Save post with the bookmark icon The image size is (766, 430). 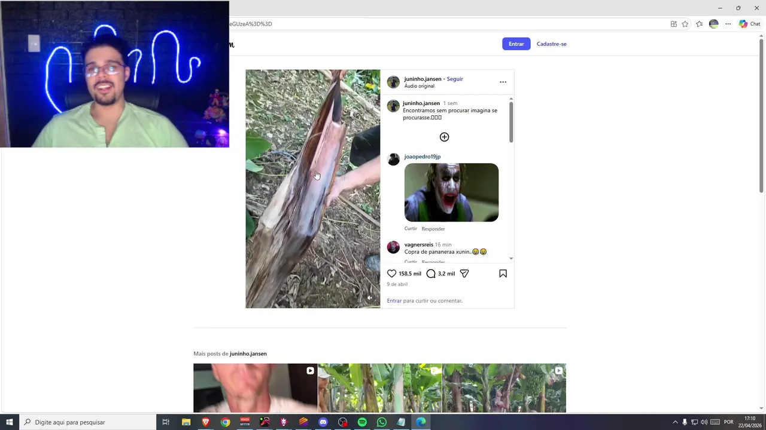503,274
